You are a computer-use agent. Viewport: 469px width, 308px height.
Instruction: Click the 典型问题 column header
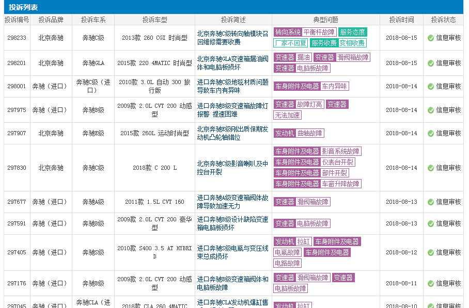point(326,20)
